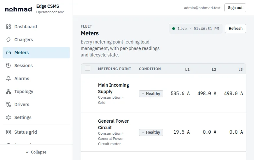Click the General Power Circuit Healthy badge
This screenshot has width=254, height=160.
click(x=151, y=132)
